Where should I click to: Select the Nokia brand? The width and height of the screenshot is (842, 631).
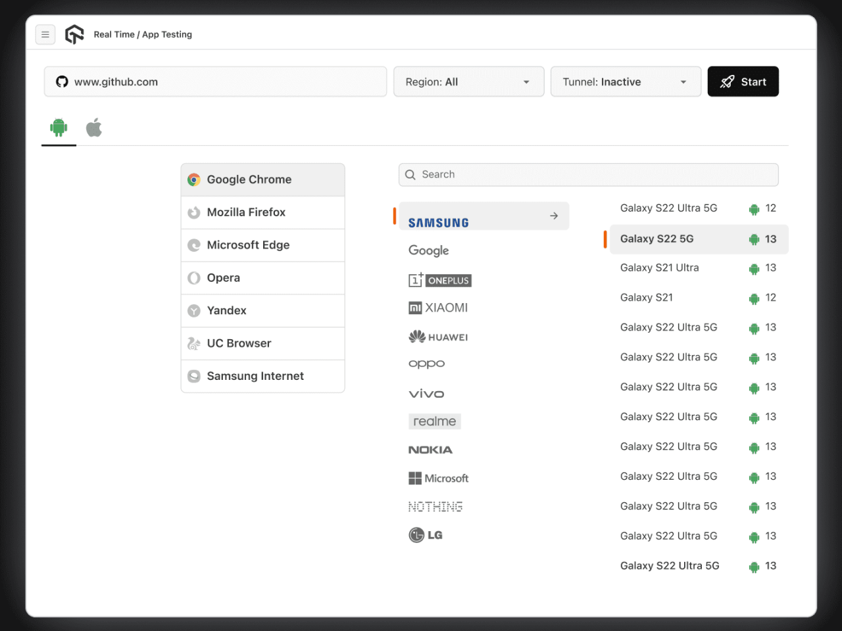[430, 450]
